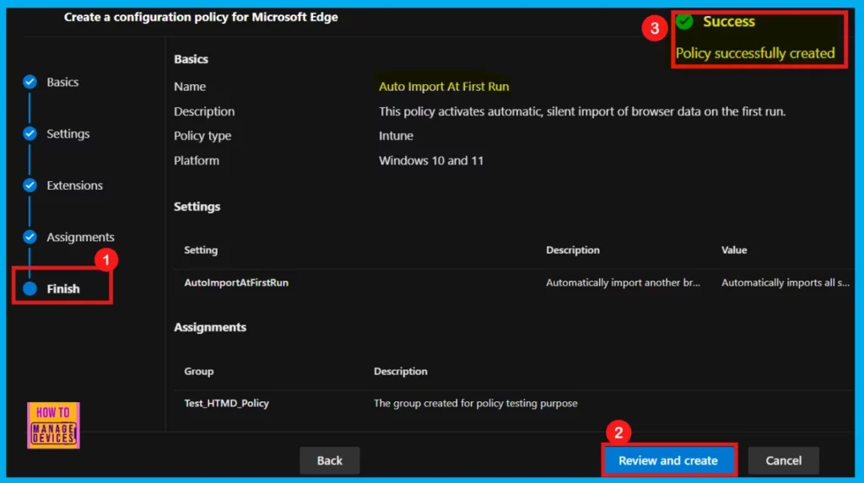Go to the Extensions wizard step
This screenshot has height=483, width=864.
[x=74, y=185]
